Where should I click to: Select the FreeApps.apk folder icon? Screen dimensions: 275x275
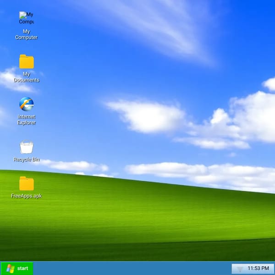tap(27, 183)
